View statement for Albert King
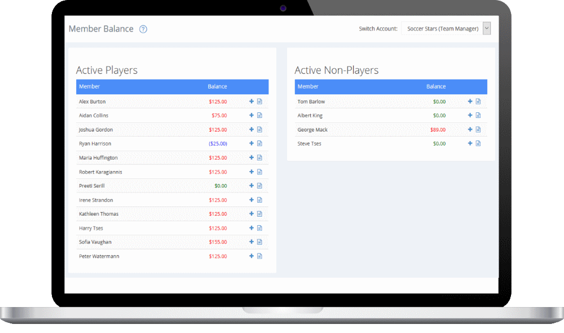Viewport: 564px width, 333px height. (x=478, y=115)
